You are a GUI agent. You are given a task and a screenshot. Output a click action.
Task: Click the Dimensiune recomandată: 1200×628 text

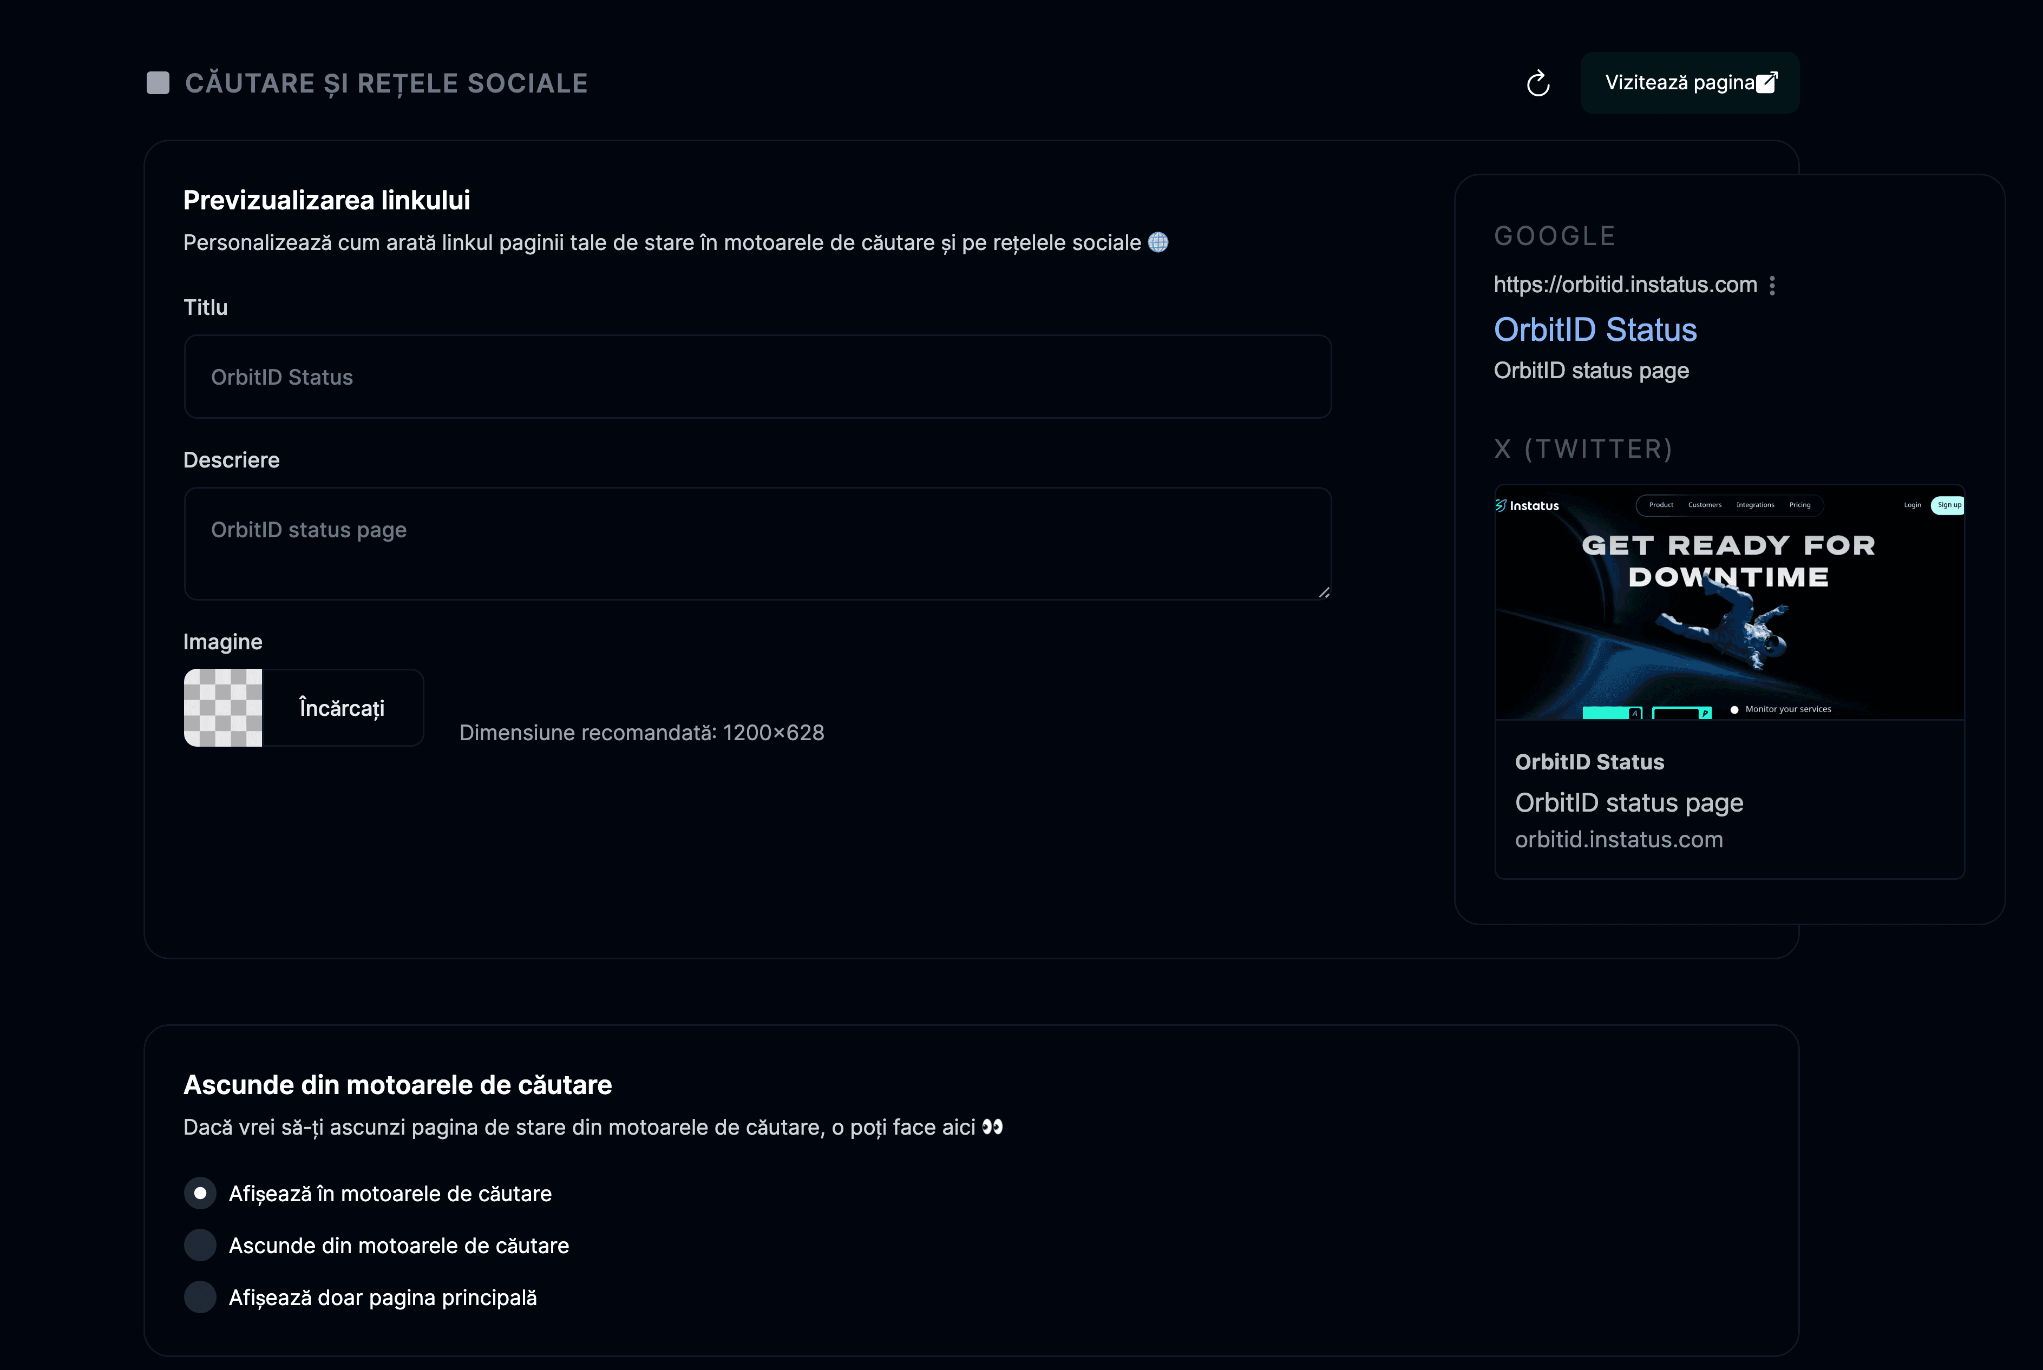coord(641,733)
